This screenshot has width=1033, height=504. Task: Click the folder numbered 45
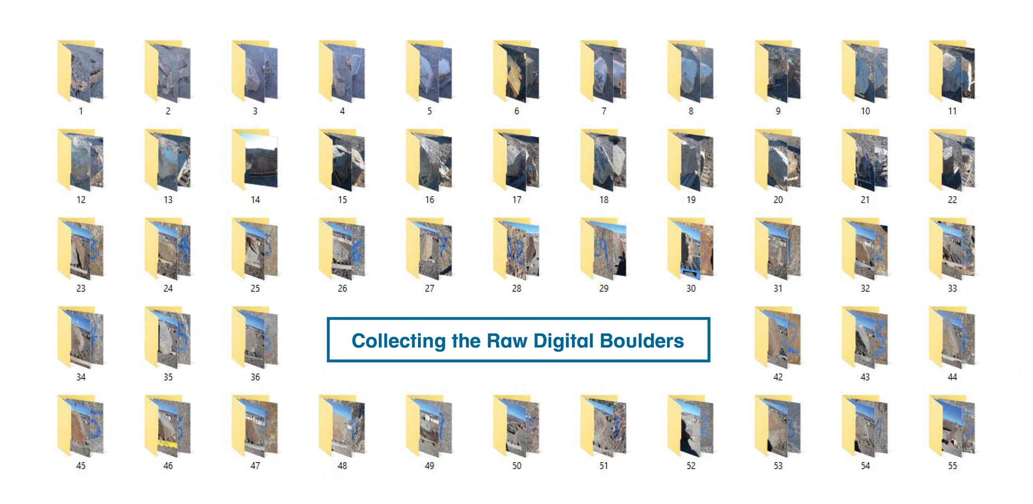pos(80,426)
